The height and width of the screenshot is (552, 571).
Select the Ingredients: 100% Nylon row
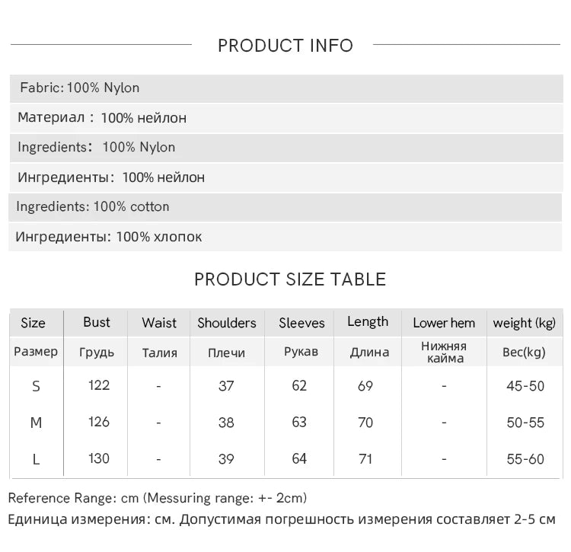point(286,148)
